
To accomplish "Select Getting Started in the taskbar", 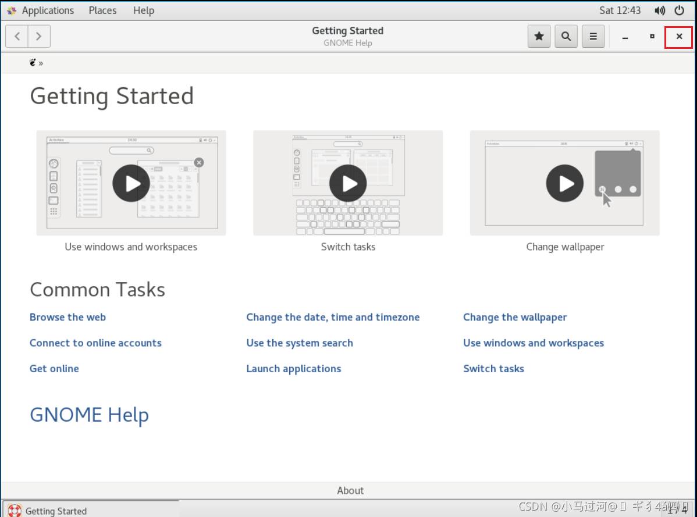I will [x=56, y=511].
